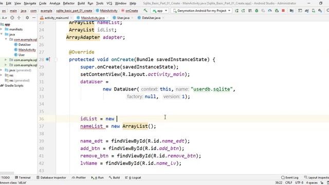Image resolution: width=329 pixels, height=185 pixels.
Task: Click the "userdb.sqlite" string in code
Action: [x=212, y=89]
